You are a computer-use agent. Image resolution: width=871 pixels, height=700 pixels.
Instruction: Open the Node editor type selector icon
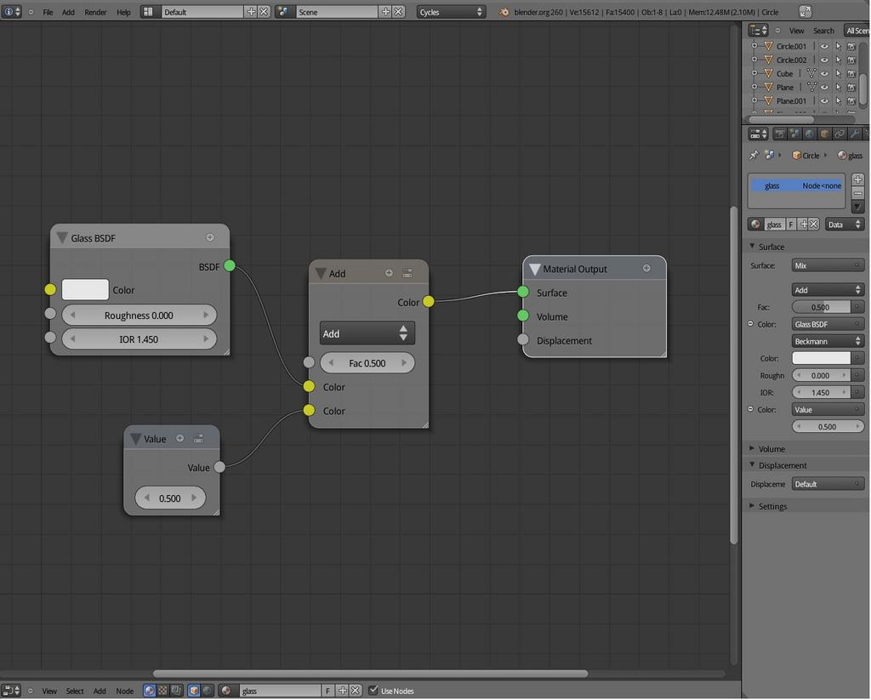tap(11, 691)
